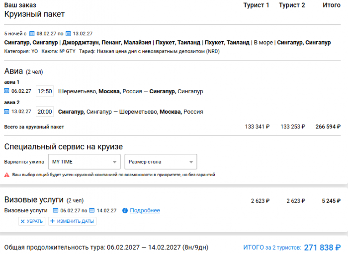Click the 20:00 return time field

point(45,112)
